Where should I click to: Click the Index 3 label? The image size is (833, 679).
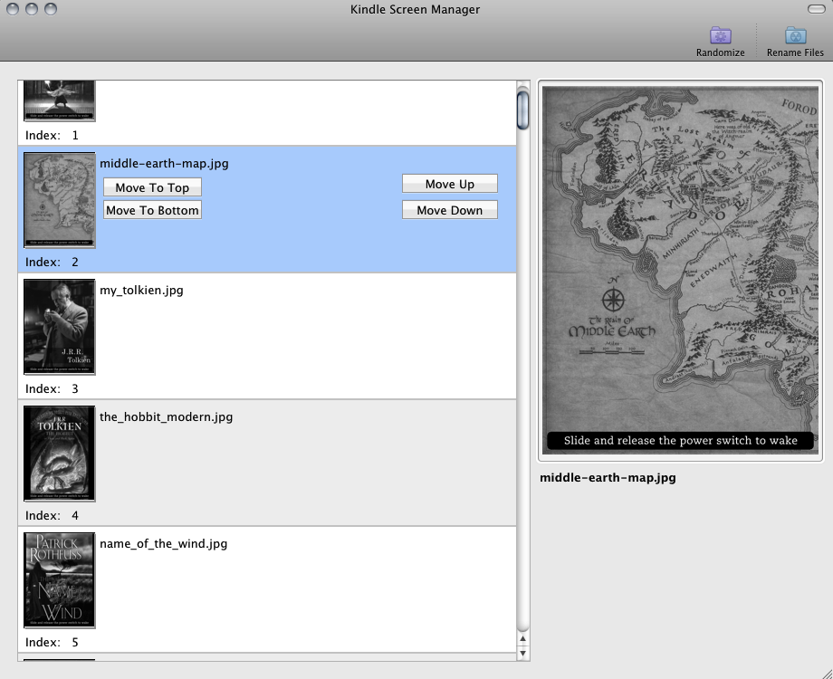(x=52, y=389)
